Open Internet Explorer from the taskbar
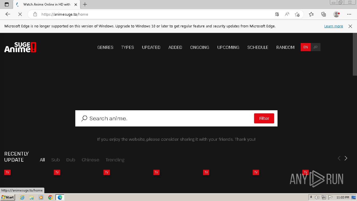 click(22, 197)
